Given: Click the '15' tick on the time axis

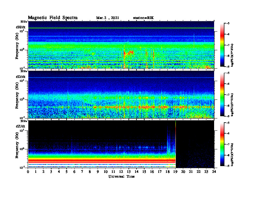Looking at the screenshot, I should point(144,172).
